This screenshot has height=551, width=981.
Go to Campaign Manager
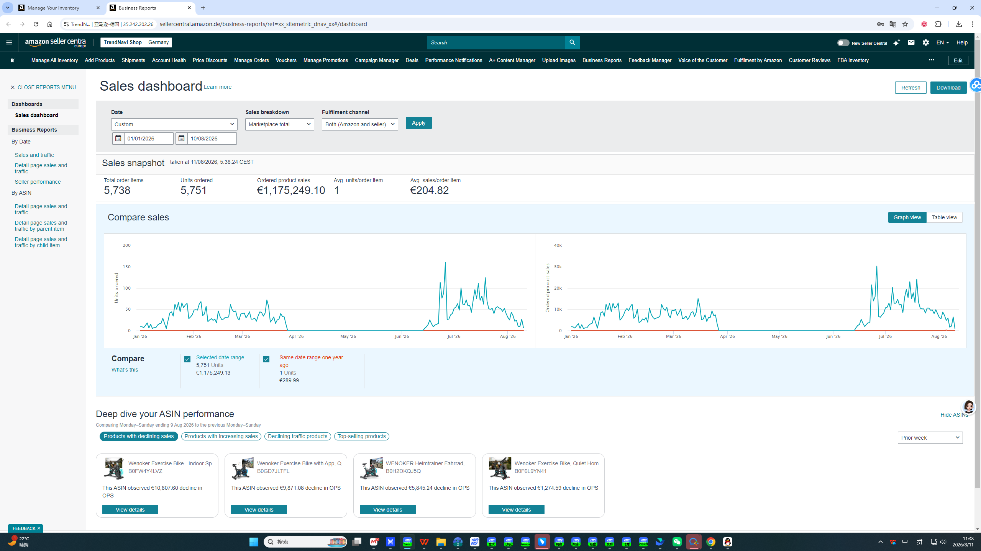[x=376, y=60]
